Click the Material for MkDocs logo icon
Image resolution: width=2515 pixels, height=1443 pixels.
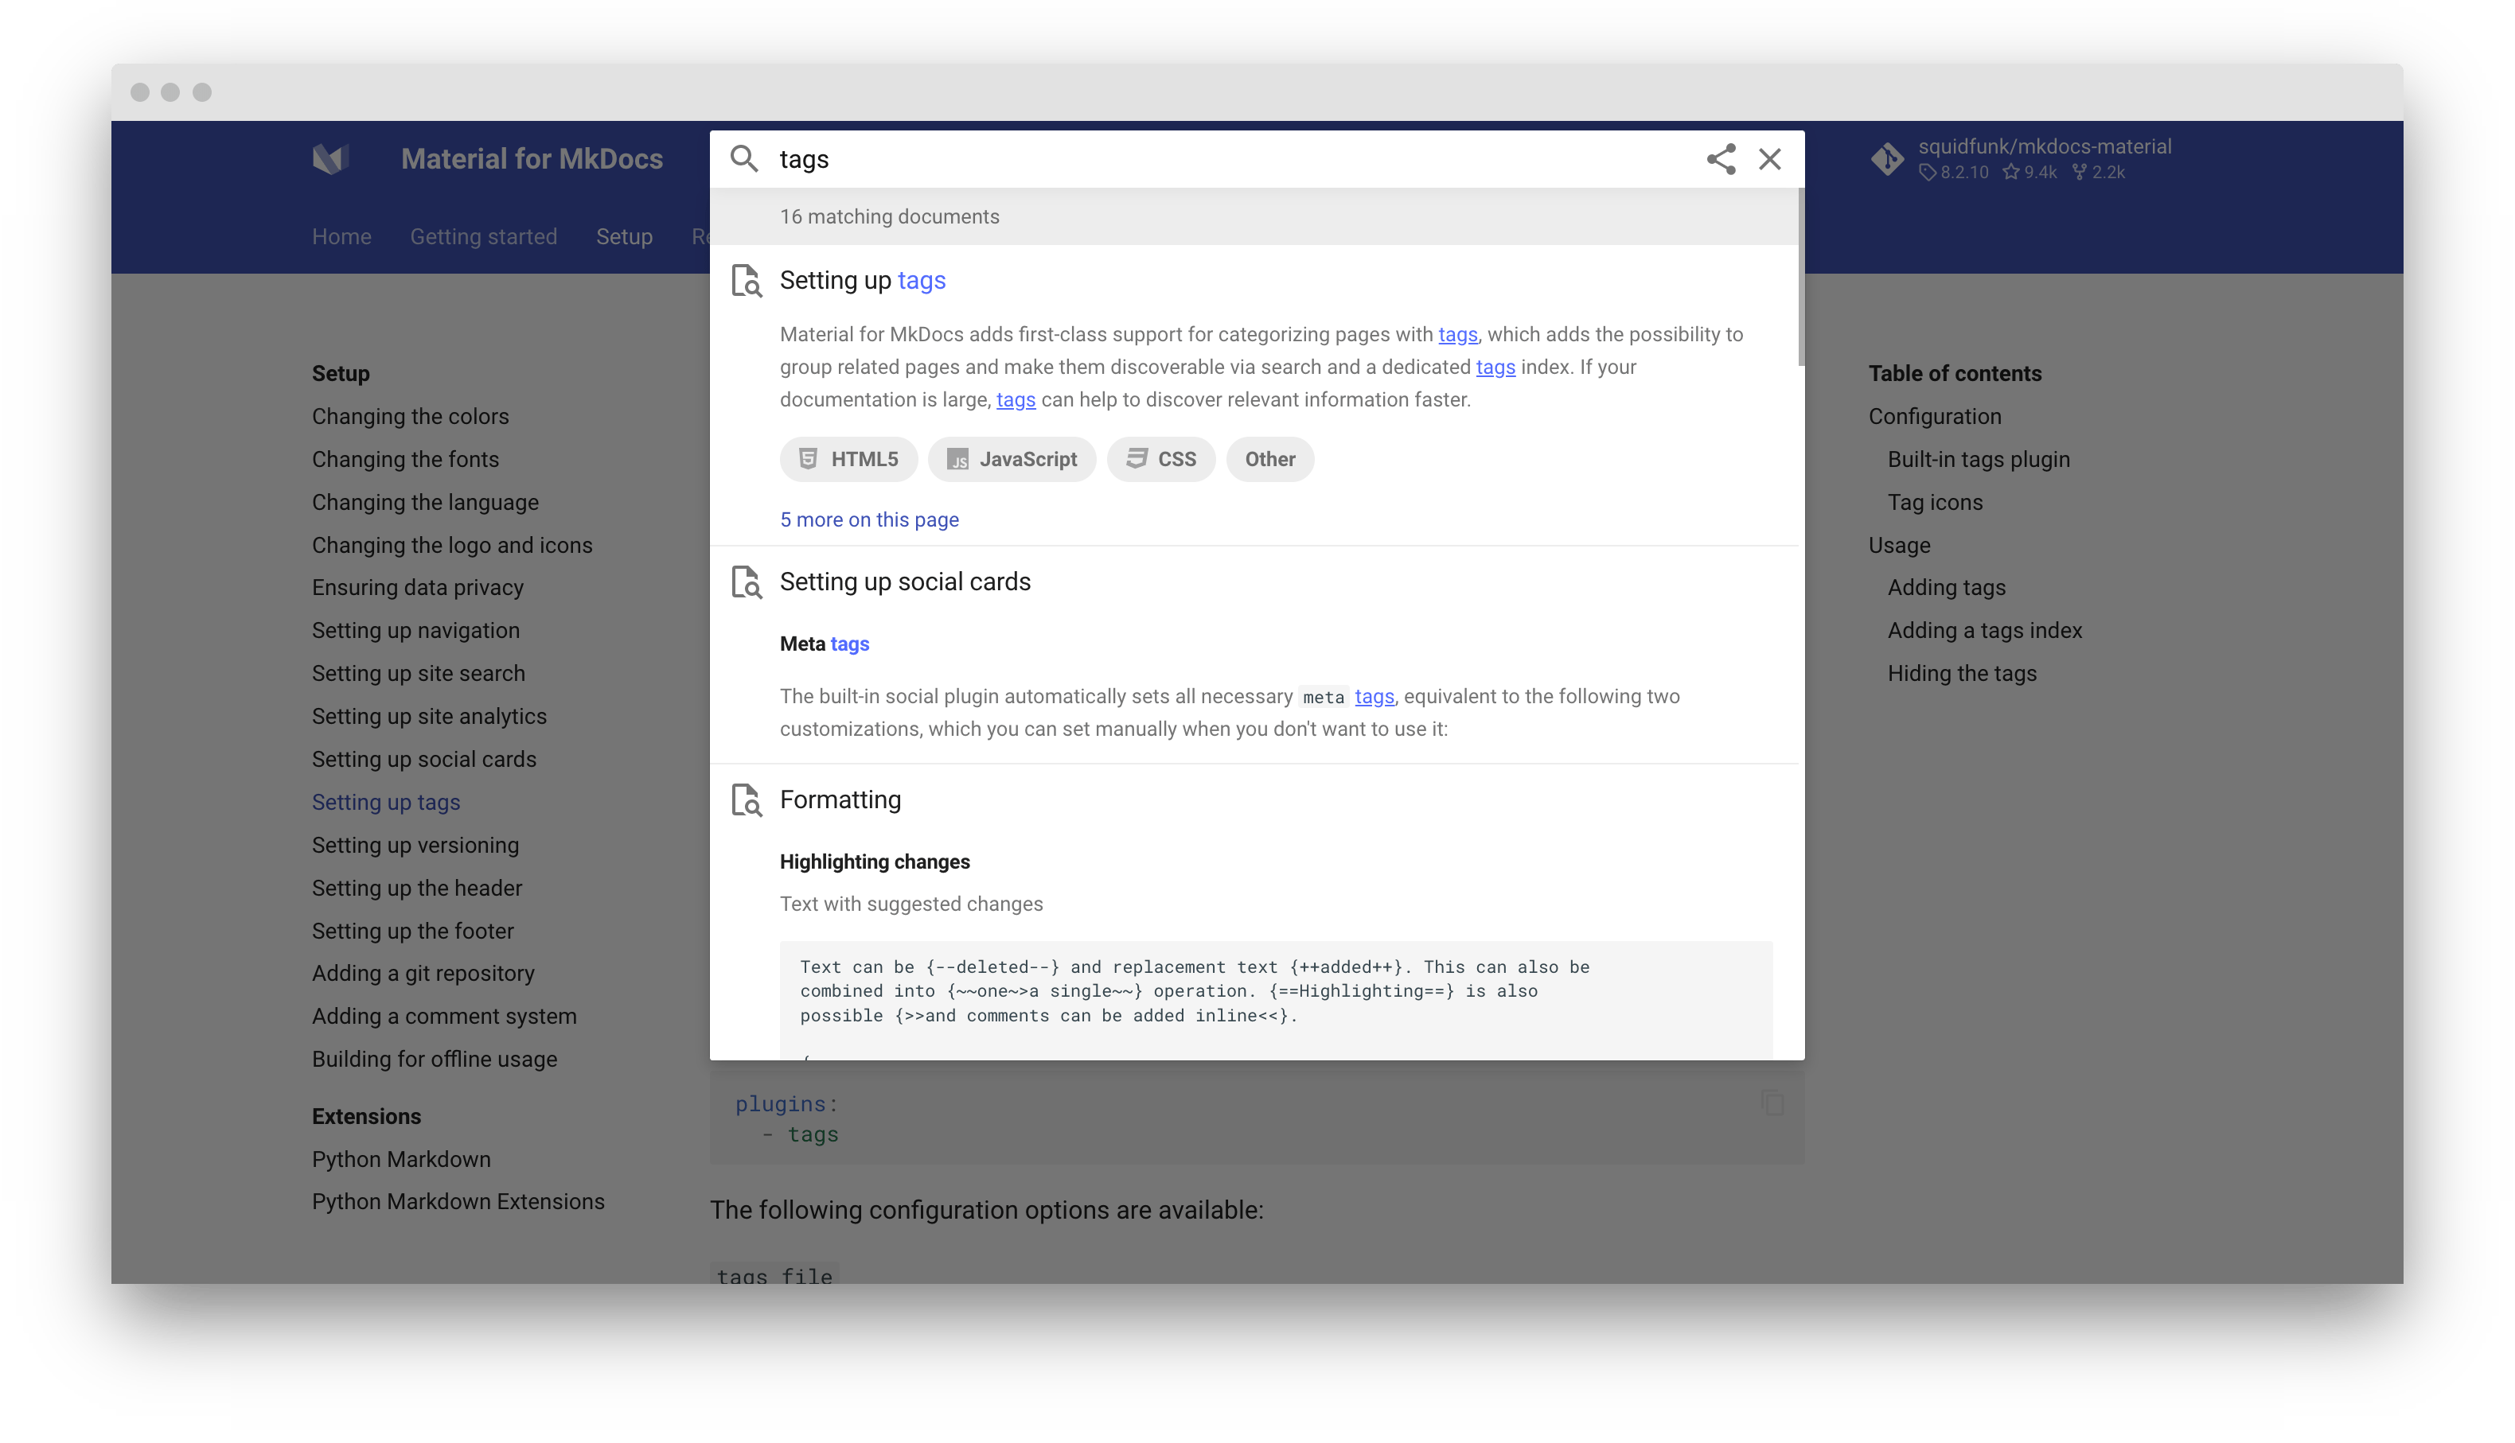click(331, 158)
